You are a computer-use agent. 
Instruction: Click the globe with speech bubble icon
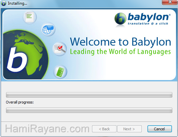(48, 29)
